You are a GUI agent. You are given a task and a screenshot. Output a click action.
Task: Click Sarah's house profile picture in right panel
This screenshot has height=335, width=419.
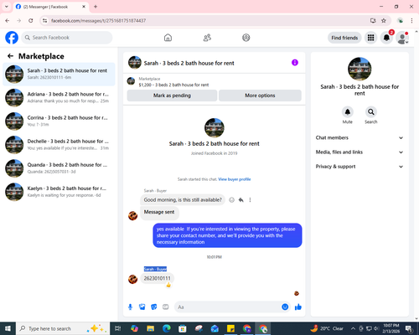point(360,69)
